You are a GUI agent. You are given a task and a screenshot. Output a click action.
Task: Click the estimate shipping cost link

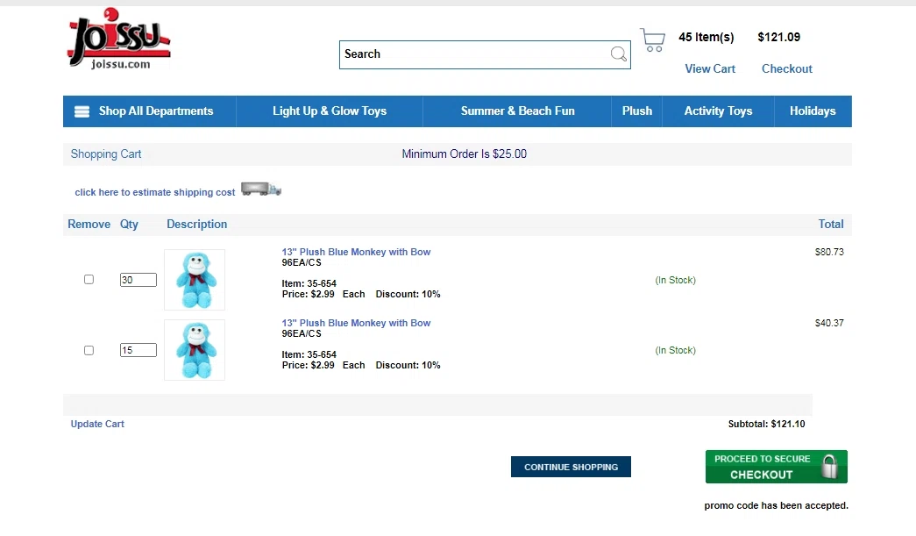(155, 192)
